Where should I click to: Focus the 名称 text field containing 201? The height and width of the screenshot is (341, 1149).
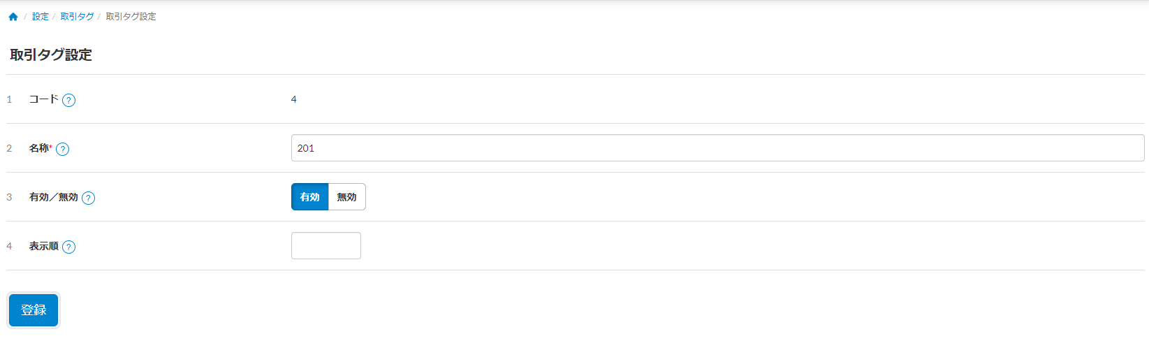[717, 148]
